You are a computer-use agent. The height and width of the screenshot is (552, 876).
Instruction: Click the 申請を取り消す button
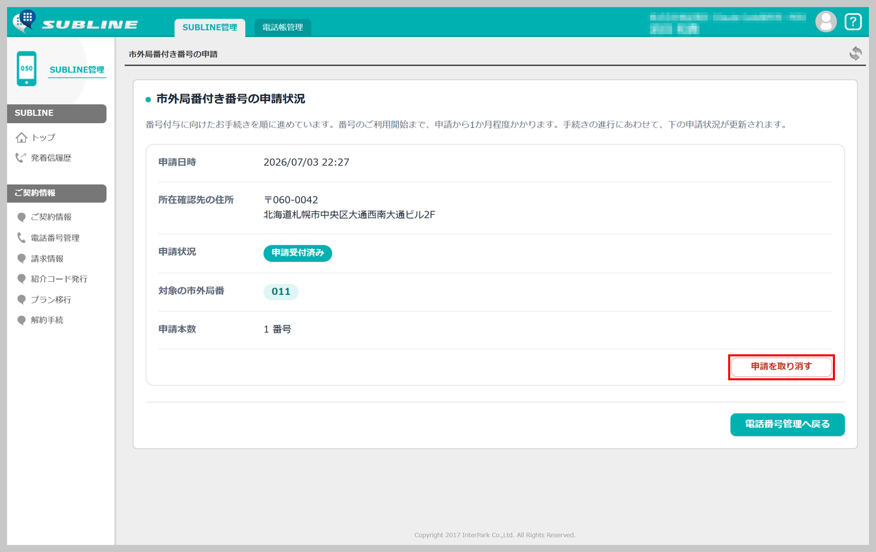(x=782, y=367)
